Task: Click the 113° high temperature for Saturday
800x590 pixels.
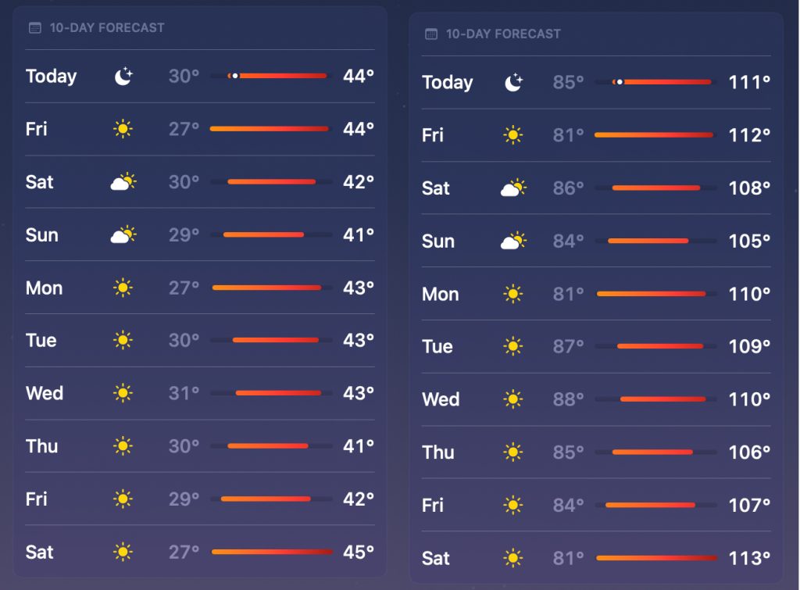Action: coord(749,558)
